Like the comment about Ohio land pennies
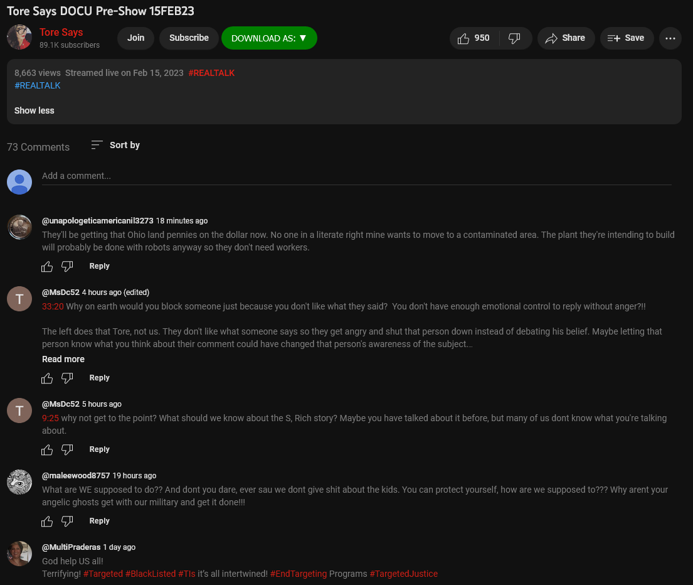 coord(47,266)
